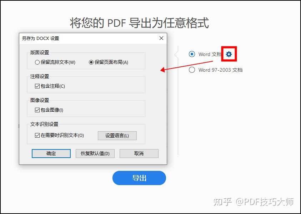
Task: Click the 版面设置 group label
Action: click(40, 52)
